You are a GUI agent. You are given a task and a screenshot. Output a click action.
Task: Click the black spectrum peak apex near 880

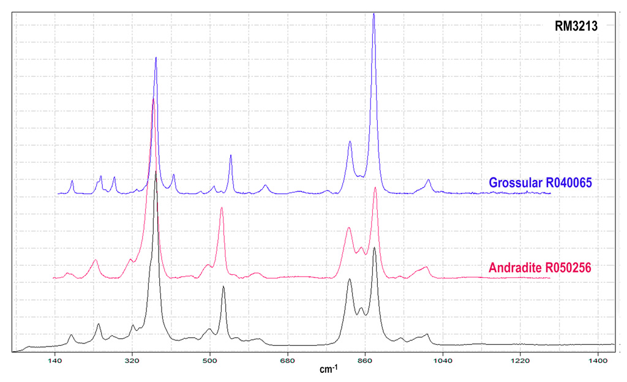(375, 249)
